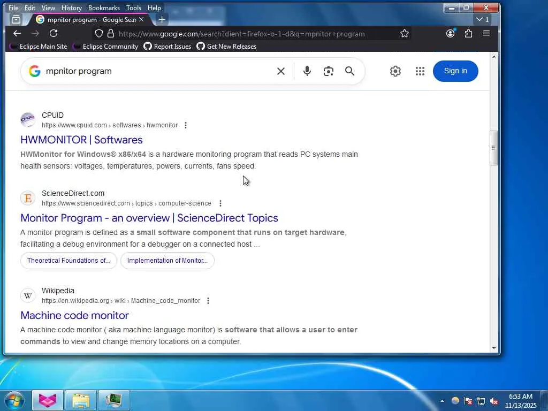Click the Implementation of Monitor... chip
Screen dimensions: 548x411
coord(168,261)
